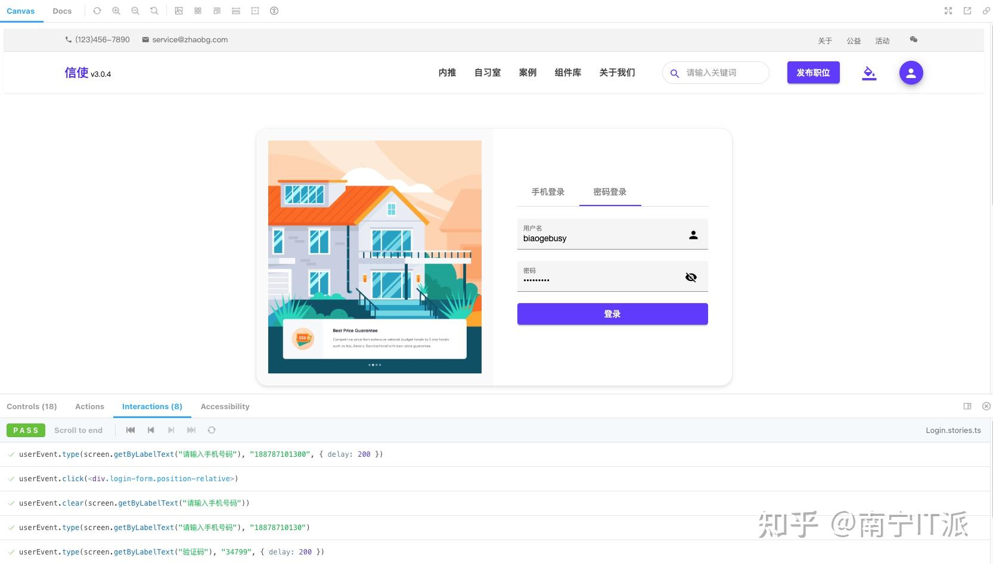This screenshot has height=564, width=993.
Task: Click the 登录 submit button
Action: click(612, 314)
